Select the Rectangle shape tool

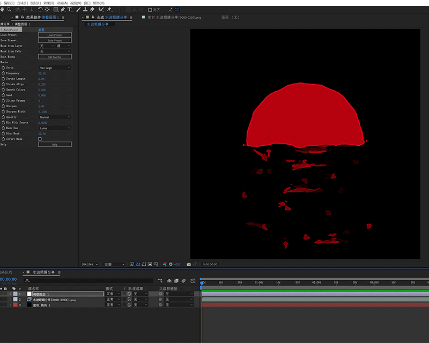pyautogui.click(x=56, y=10)
